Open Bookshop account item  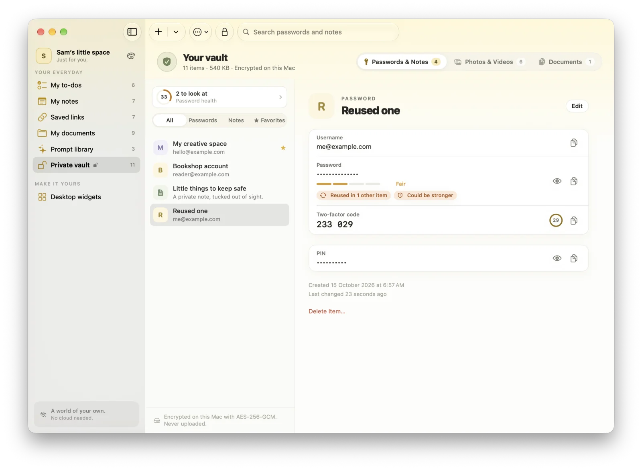coord(219,170)
